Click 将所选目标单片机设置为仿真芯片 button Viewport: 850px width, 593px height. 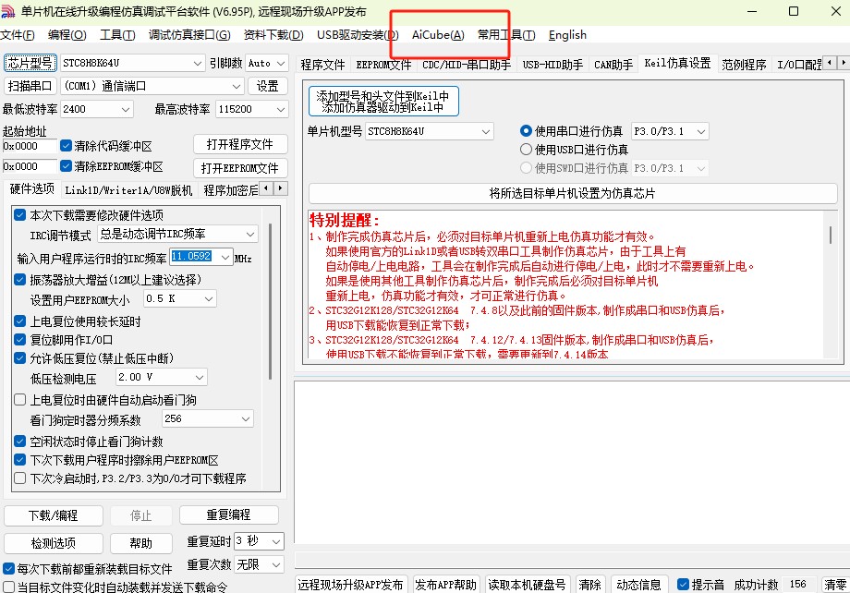573,193
